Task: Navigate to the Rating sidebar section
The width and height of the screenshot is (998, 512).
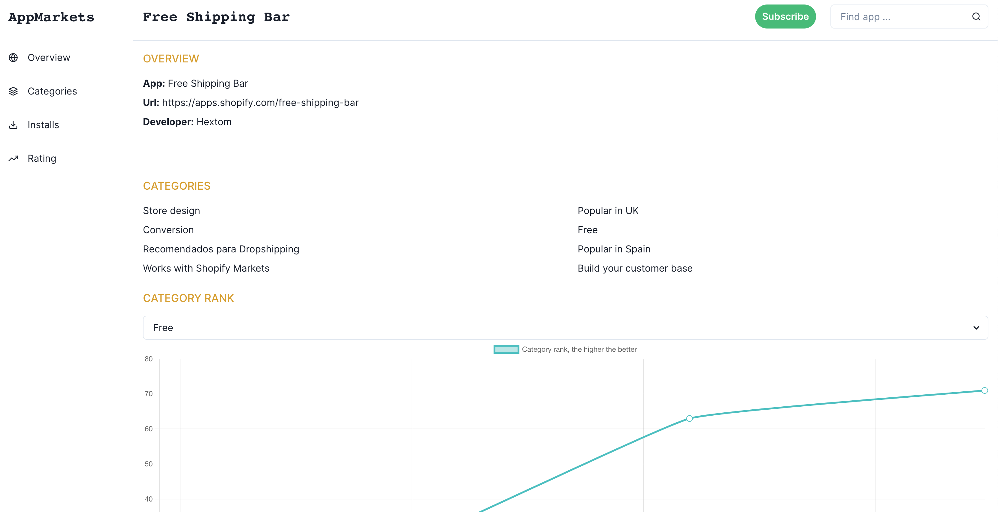Action: 42,158
